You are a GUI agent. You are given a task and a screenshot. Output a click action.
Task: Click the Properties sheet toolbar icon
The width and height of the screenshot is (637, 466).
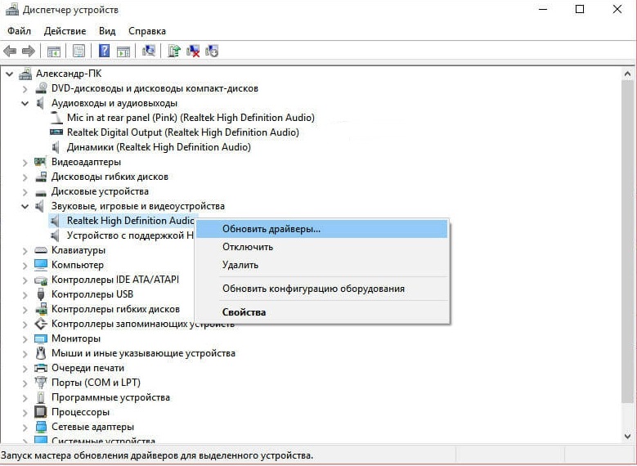point(79,51)
